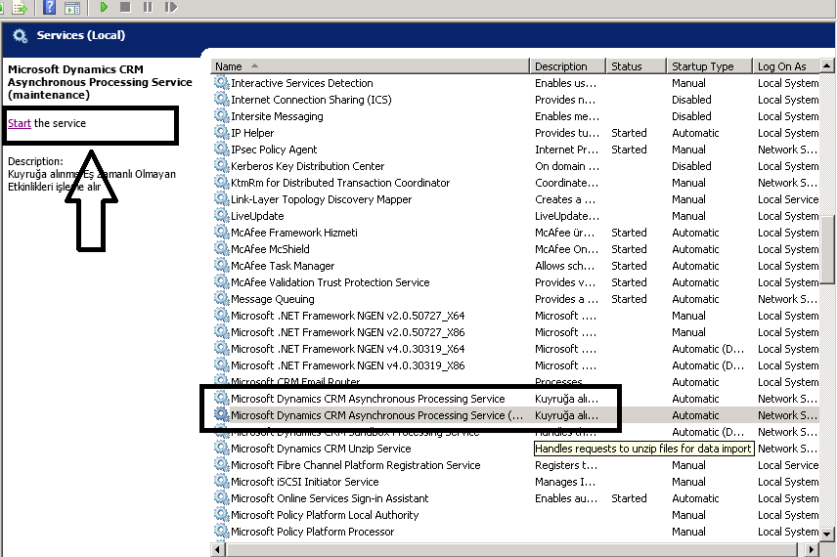Sort by the Startup Type column header
The image size is (838, 557).
[x=709, y=66]
